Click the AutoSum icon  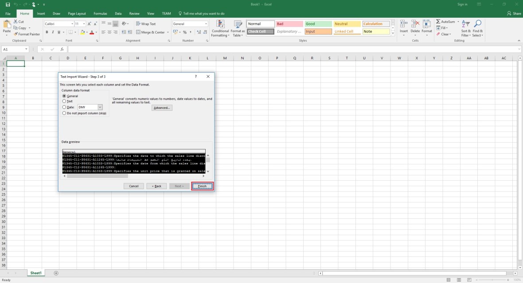pyautogui.click(x=438, y=22)
